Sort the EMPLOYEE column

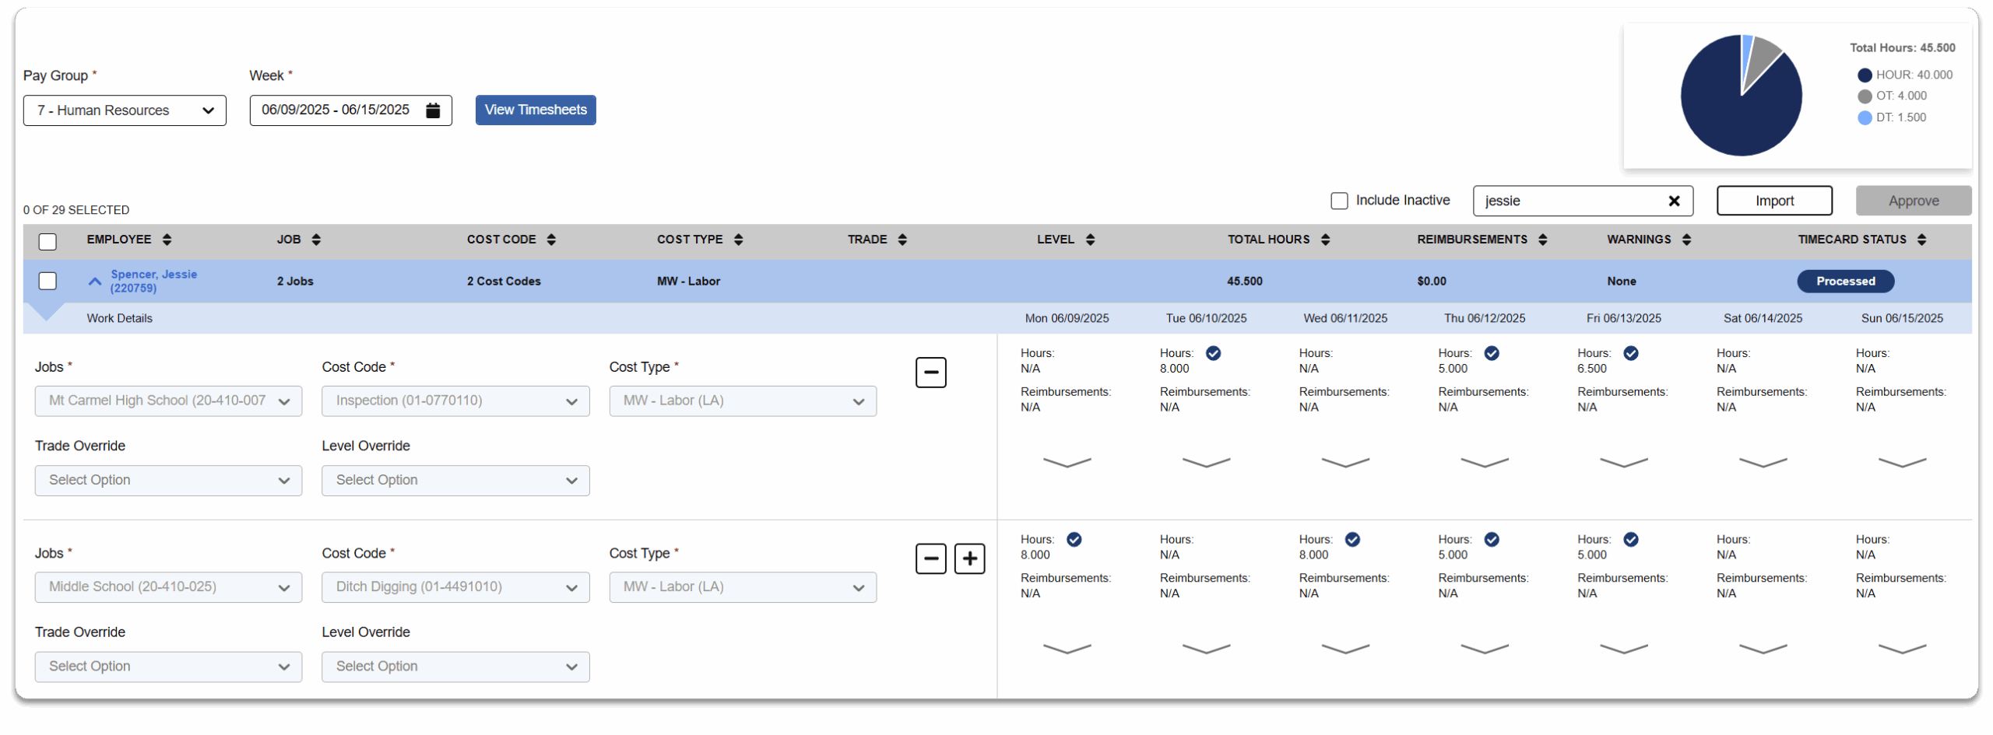[x=168, y=240]
